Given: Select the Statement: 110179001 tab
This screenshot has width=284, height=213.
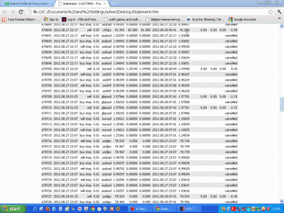Looking at the screenshot, I should pyautogui.click(x=82, y=4).
